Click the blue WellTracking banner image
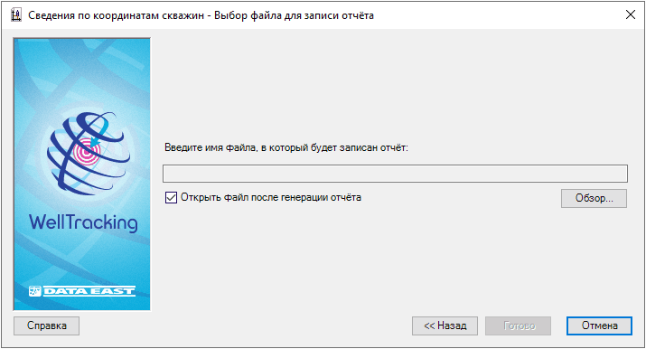This screenshot has height=349, width=646. tap(82, 174)
